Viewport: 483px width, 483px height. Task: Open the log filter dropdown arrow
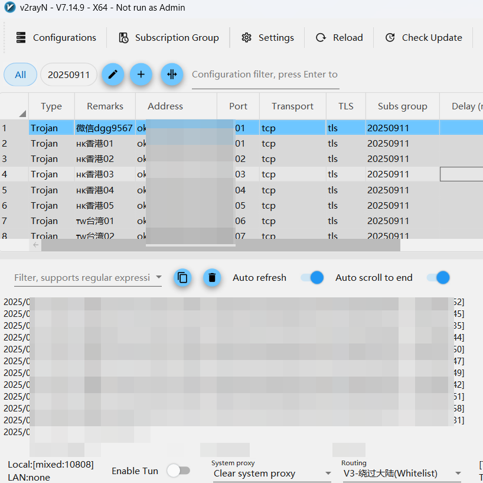[158, 277]
